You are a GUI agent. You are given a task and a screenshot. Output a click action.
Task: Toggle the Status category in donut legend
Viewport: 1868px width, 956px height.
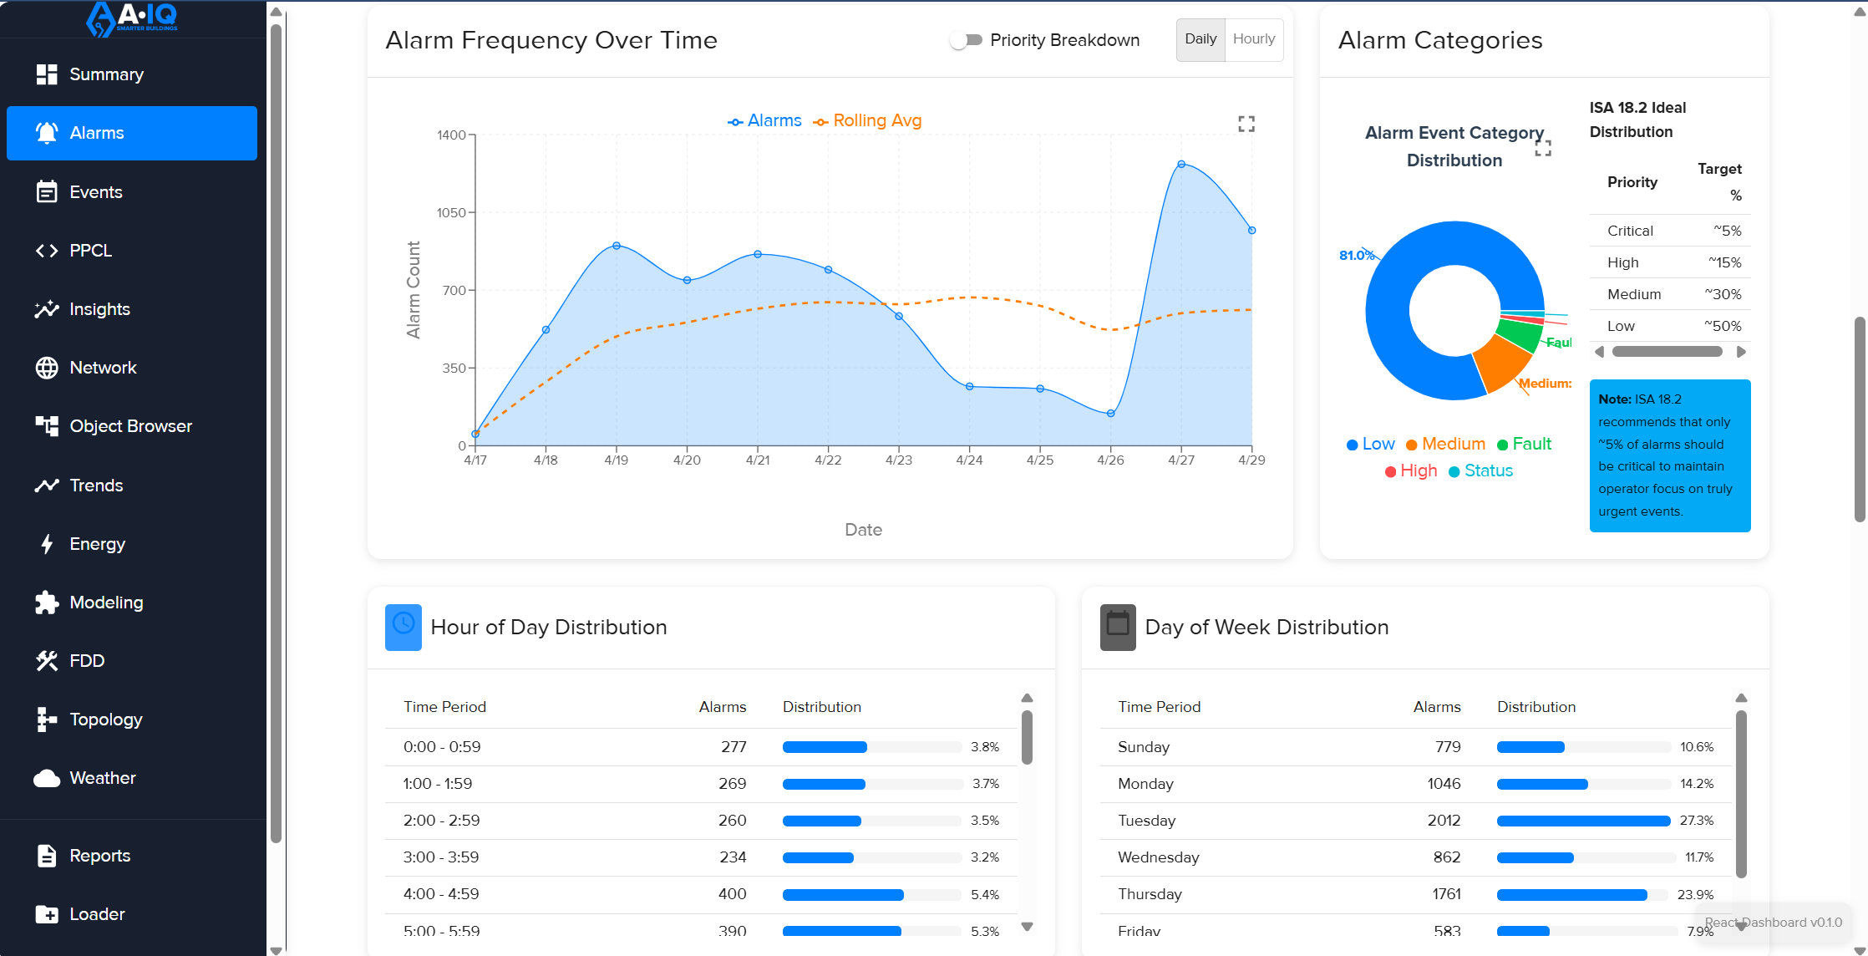(x=1480, y=471)
